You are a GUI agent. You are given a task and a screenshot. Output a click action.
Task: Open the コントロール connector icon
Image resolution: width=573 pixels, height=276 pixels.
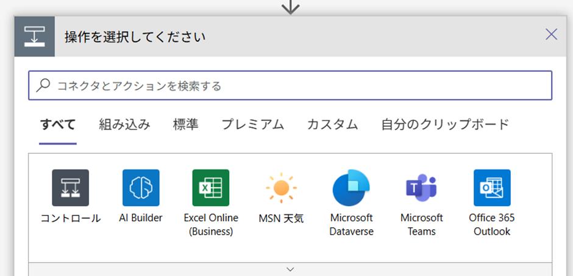click(x=71, y=188)
